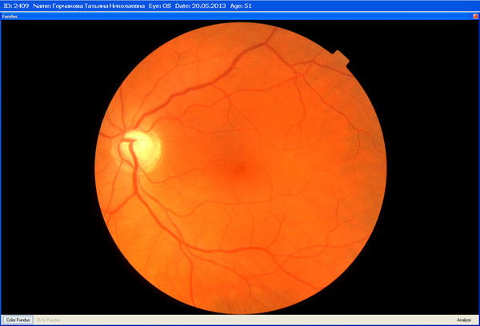Screen dimensions: 480x326
Task: Click the bright optic disc in fundus image
Action: pyautogui.click(x=142, y=145)
